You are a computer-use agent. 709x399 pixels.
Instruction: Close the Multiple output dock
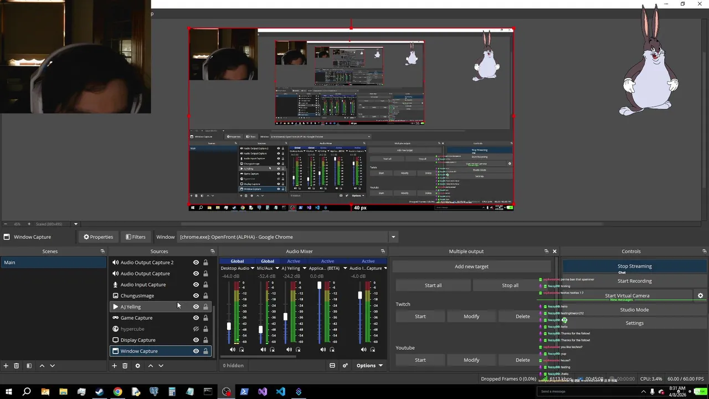[x=554, y=252]
